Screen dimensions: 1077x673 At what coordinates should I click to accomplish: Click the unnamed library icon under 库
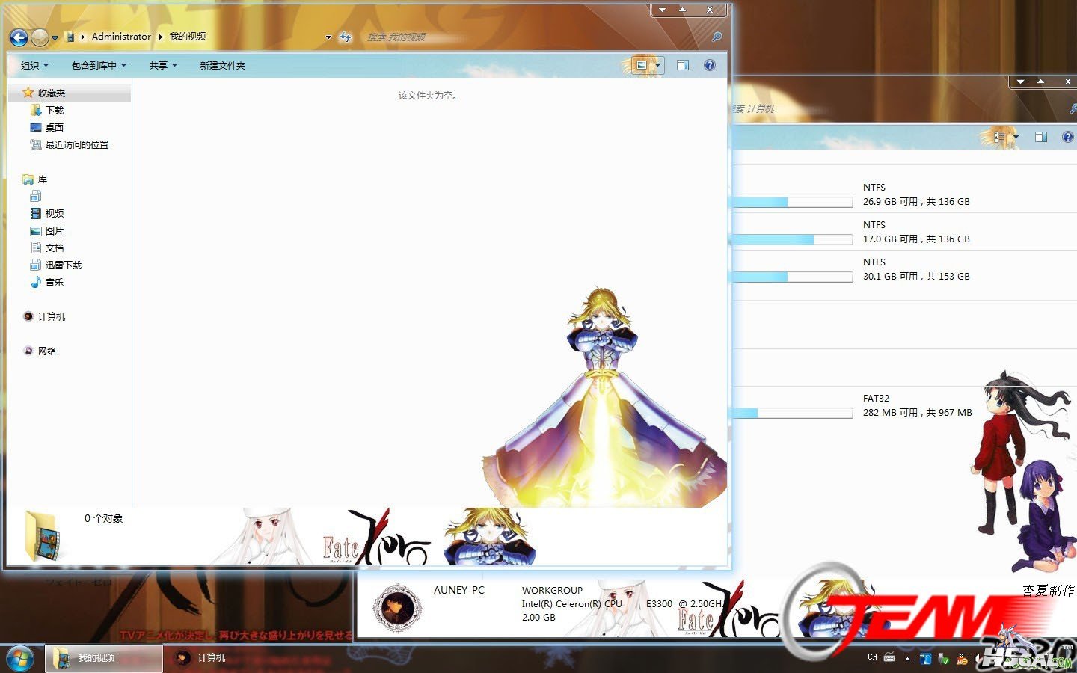point(36,197)
